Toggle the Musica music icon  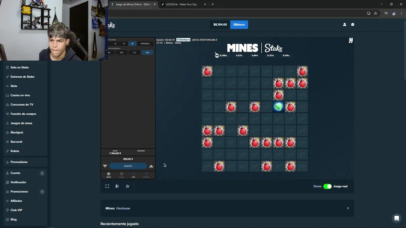coord(121,174)
